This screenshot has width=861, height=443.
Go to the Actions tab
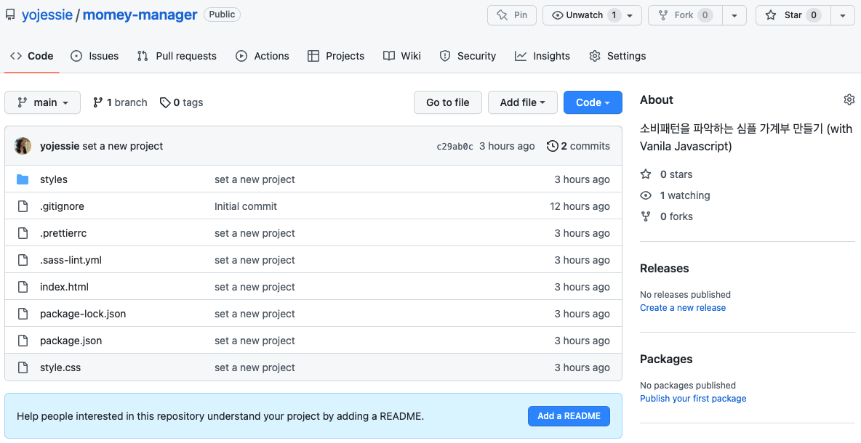click(x=263, y=56)
